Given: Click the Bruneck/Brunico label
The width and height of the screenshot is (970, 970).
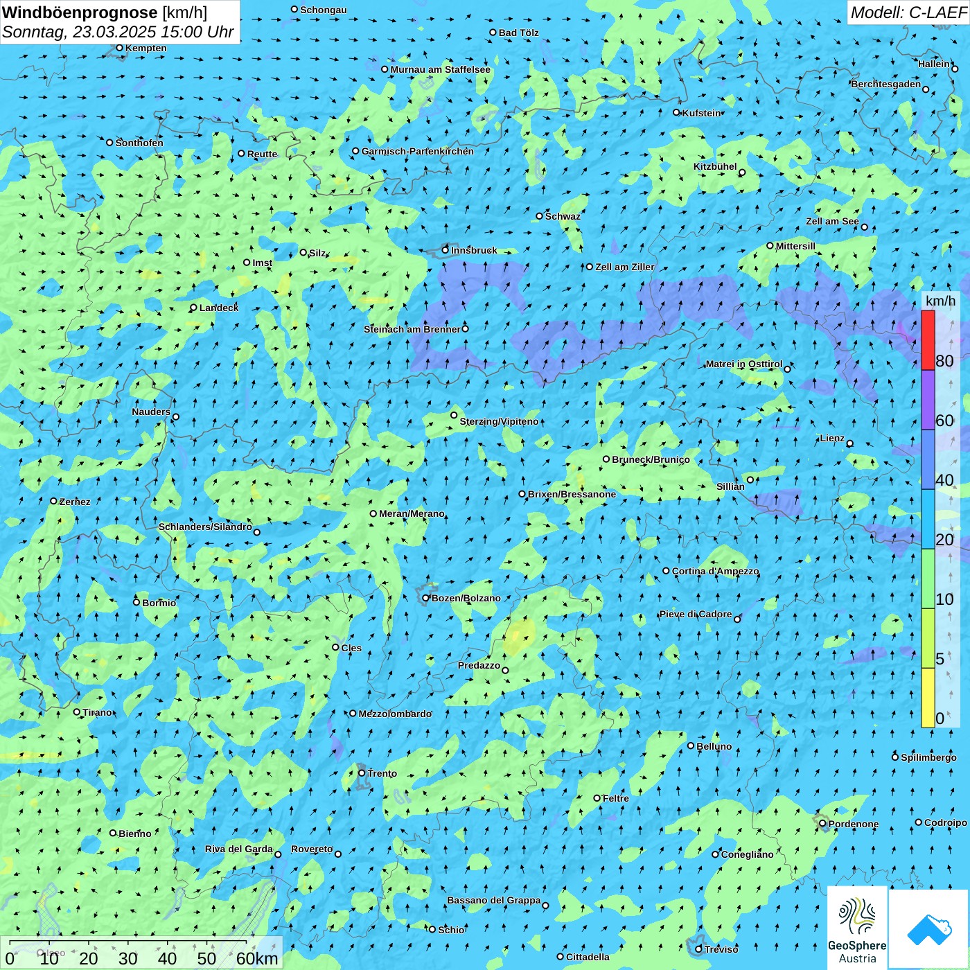Looking at the screenshot, I should tap(651, 459).
